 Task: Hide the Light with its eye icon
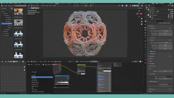[x=170, y=13]
